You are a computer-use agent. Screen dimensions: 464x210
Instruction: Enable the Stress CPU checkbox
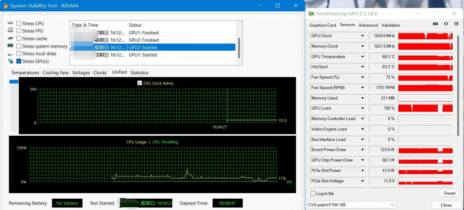pyautogui.click(x=19, y=24)
